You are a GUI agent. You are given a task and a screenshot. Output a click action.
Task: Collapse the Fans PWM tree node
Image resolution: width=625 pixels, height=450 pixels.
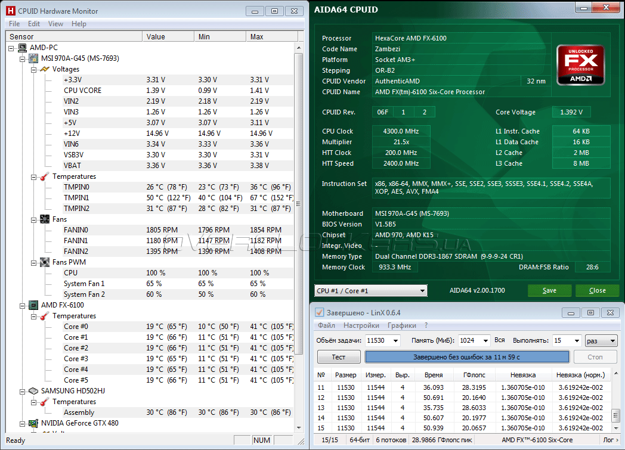coord(33,262)
